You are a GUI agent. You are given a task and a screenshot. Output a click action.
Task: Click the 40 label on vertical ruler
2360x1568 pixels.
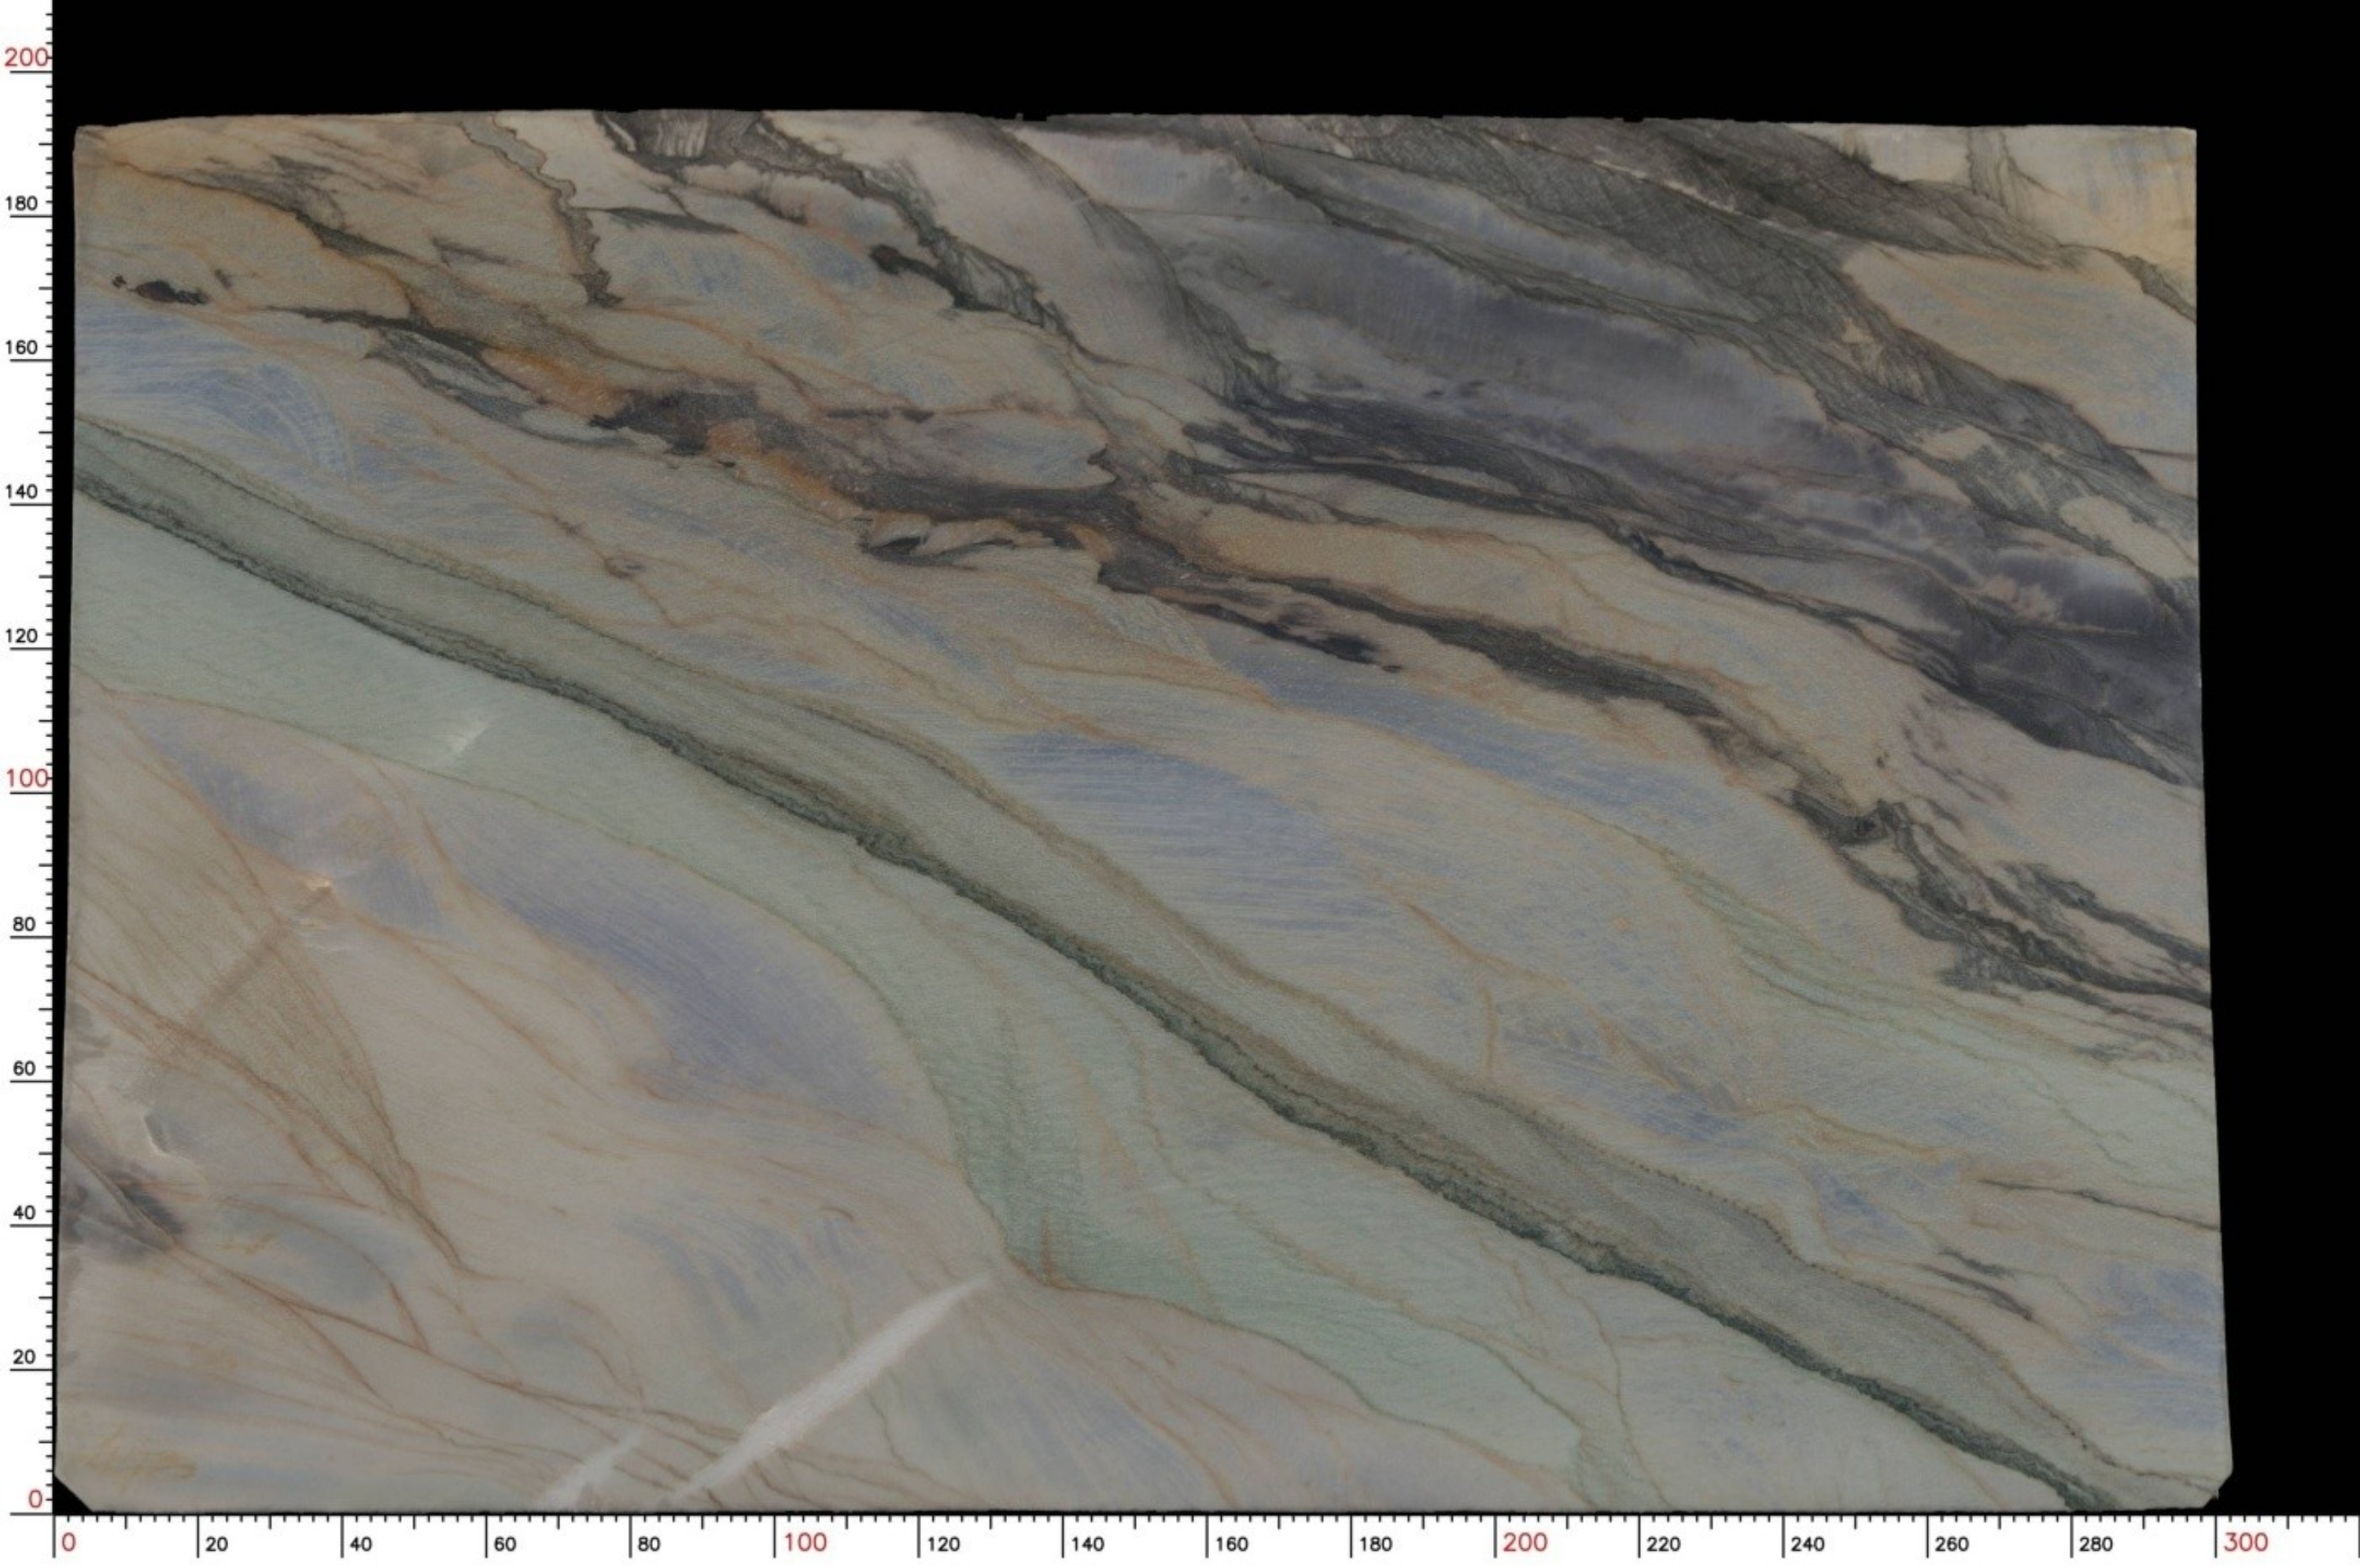23,1213
